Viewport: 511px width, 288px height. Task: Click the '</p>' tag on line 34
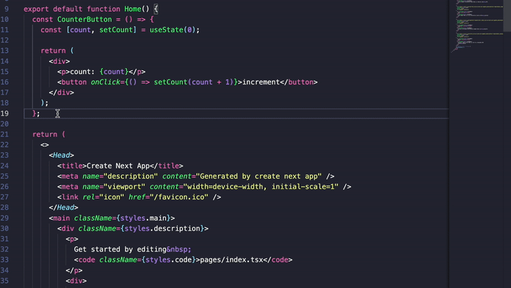74,270
